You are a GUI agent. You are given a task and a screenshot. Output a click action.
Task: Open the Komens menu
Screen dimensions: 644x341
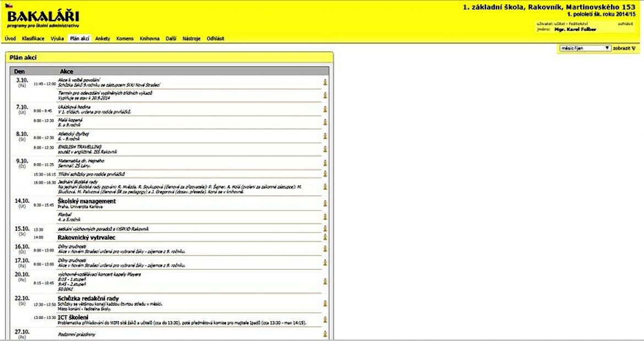pyautogui.click(x=125, y=39)
